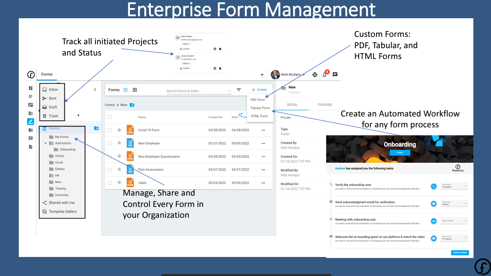Viewport: 491px width, 276px height.
Task: Click the Create button
Action: (259, 90)
